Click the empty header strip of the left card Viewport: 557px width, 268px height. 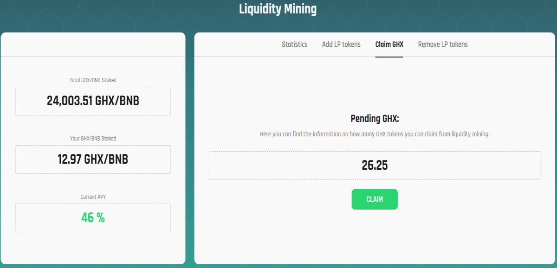[93, 45]
